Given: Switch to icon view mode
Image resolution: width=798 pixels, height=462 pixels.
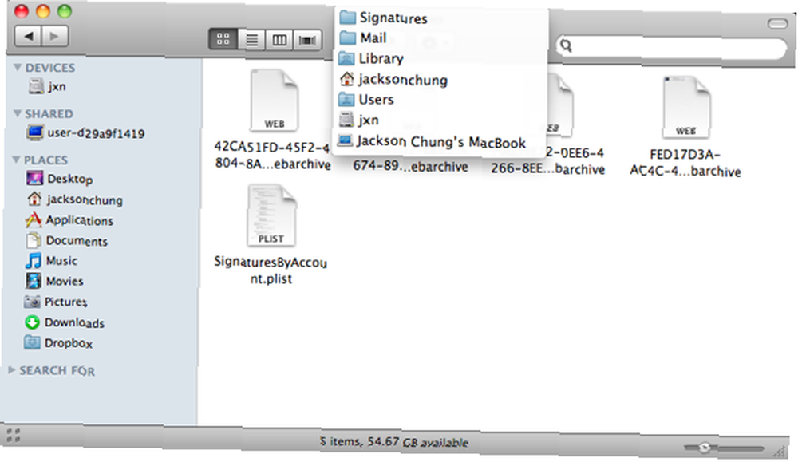Looking at the screenshot, I should point(223,39).
